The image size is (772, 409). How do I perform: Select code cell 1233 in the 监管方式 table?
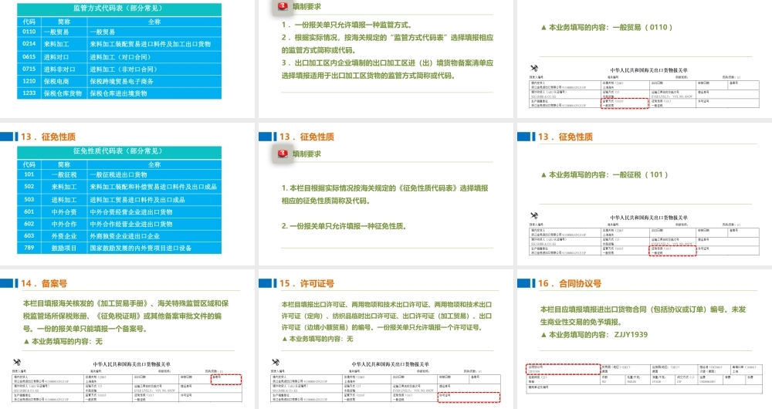[x=29, y=93]
